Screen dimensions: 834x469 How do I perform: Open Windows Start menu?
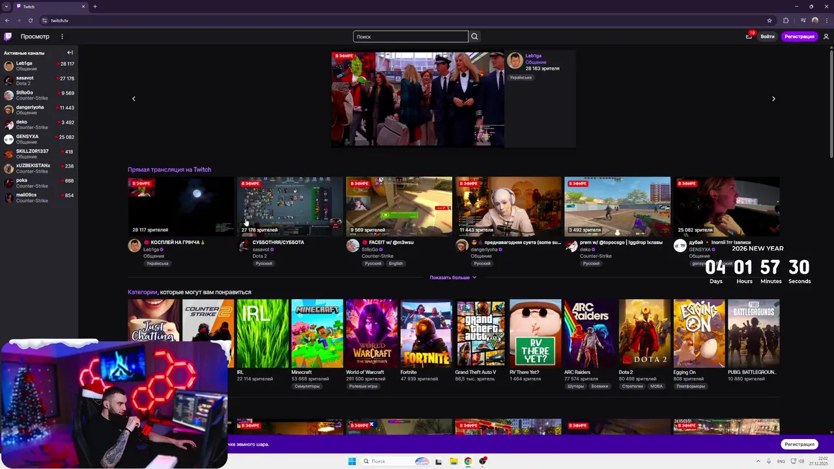click(x=352, y=461)
